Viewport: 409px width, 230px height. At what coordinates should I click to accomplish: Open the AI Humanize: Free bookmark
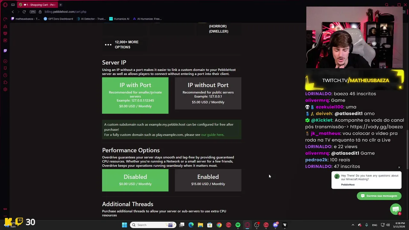click(147, 19)
